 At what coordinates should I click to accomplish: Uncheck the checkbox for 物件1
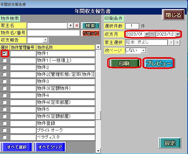tap(4, 53)
